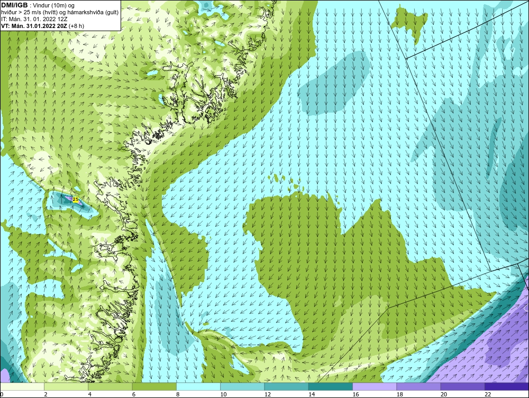
Task: Pick the 0–2 m/s legend swatch
Action: (22, 386)
